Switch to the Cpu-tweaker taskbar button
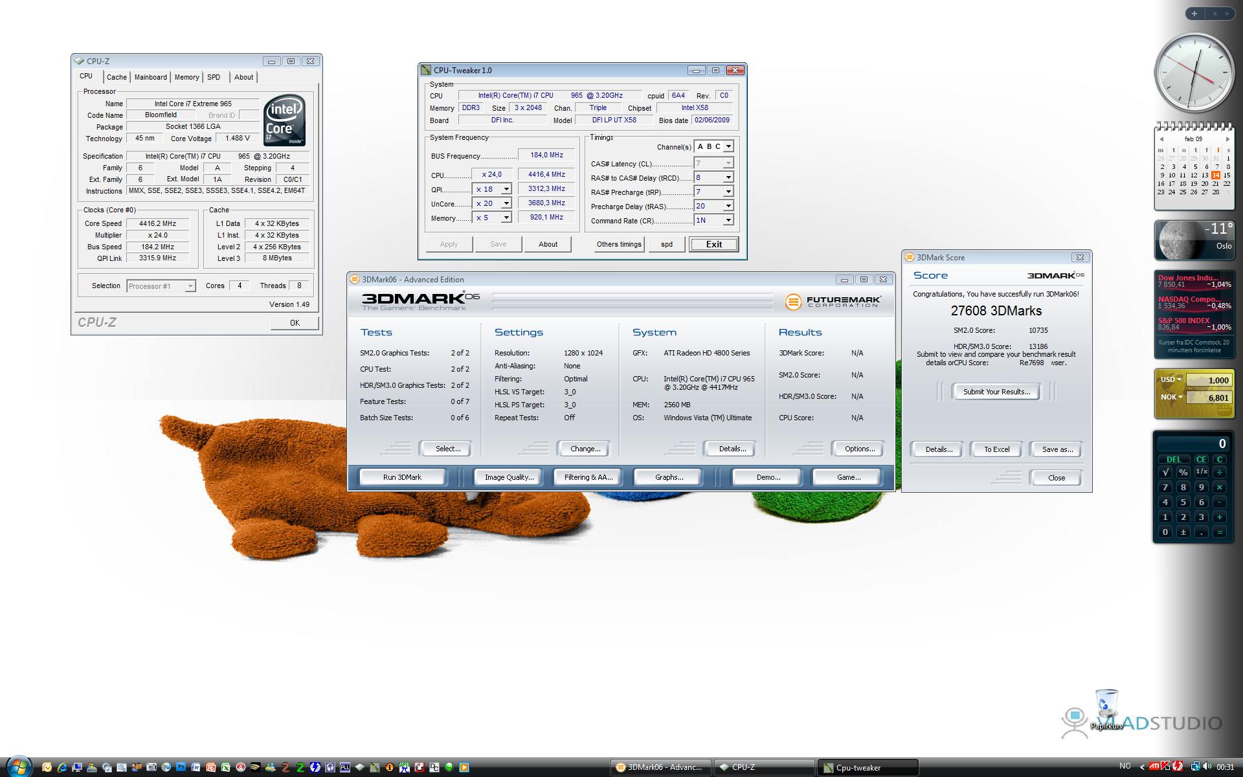Image resolution: width=1243 pixels, height=777 pixels. (x=868, y=767)
